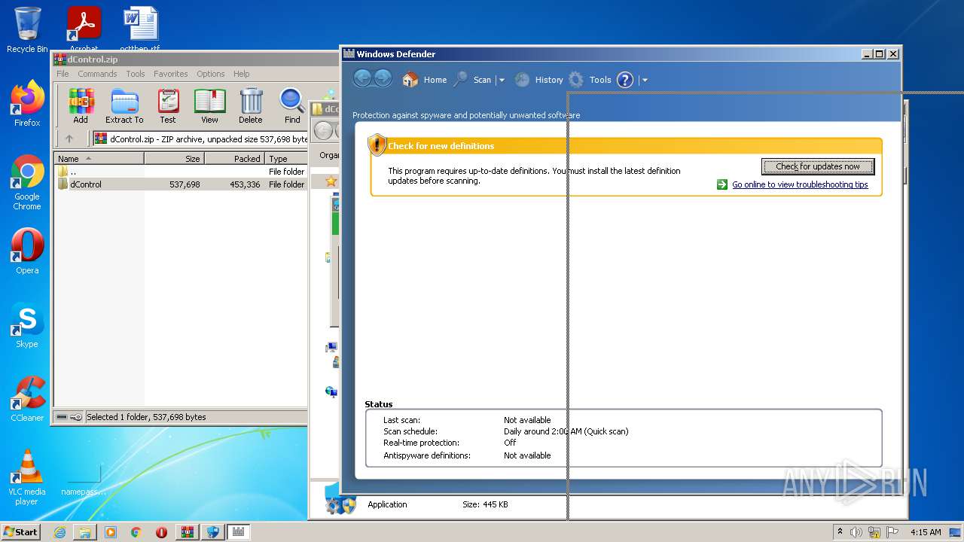964x542 pixels.
Task: Click View in WinRAR toolbar
Action: (x=209, y=106)
